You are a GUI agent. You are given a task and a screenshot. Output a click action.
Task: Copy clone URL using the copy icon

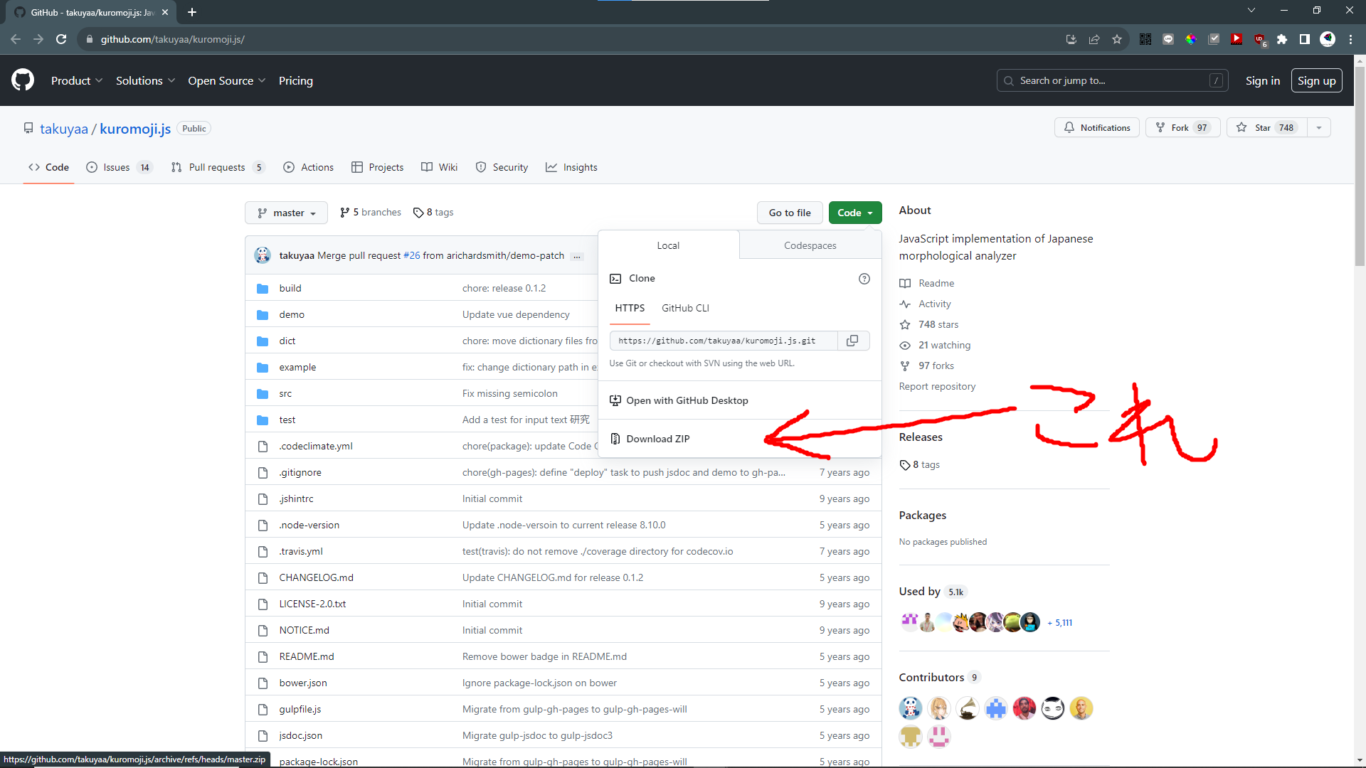pyautogui.click(x=852, y=341)
